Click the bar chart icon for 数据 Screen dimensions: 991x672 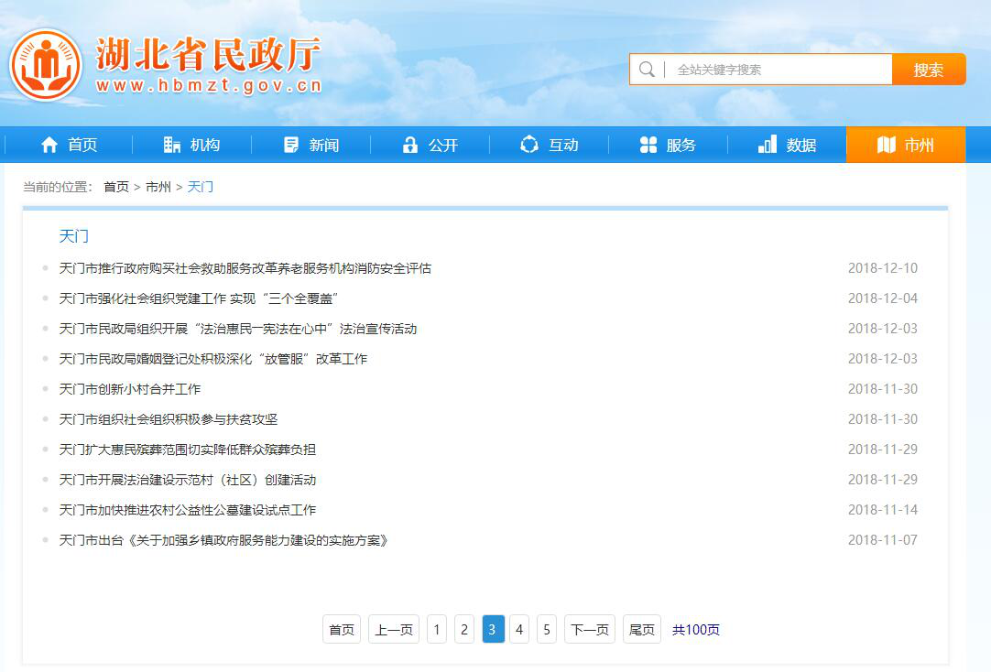pyautogui.click(x=768, y=145)
